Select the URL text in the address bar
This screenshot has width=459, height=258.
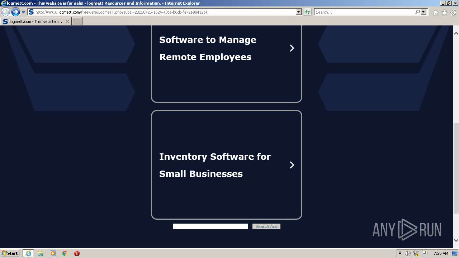[121, 12]
